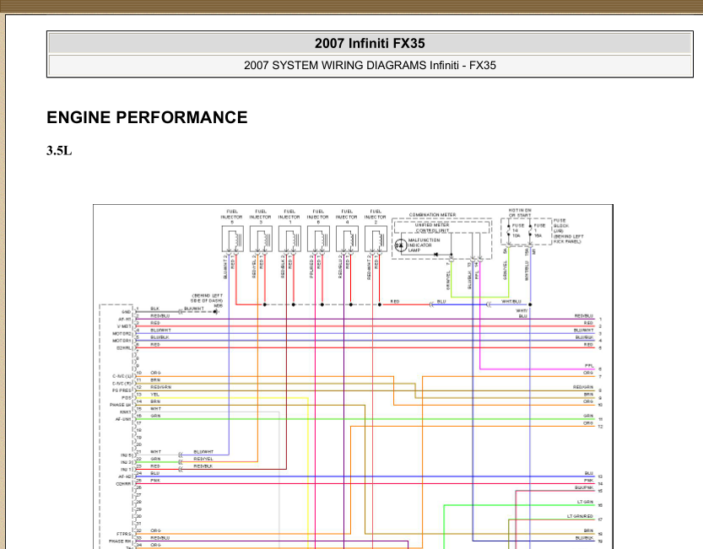Click the 'FTPRS' terminal label

(x=124, y=534)
